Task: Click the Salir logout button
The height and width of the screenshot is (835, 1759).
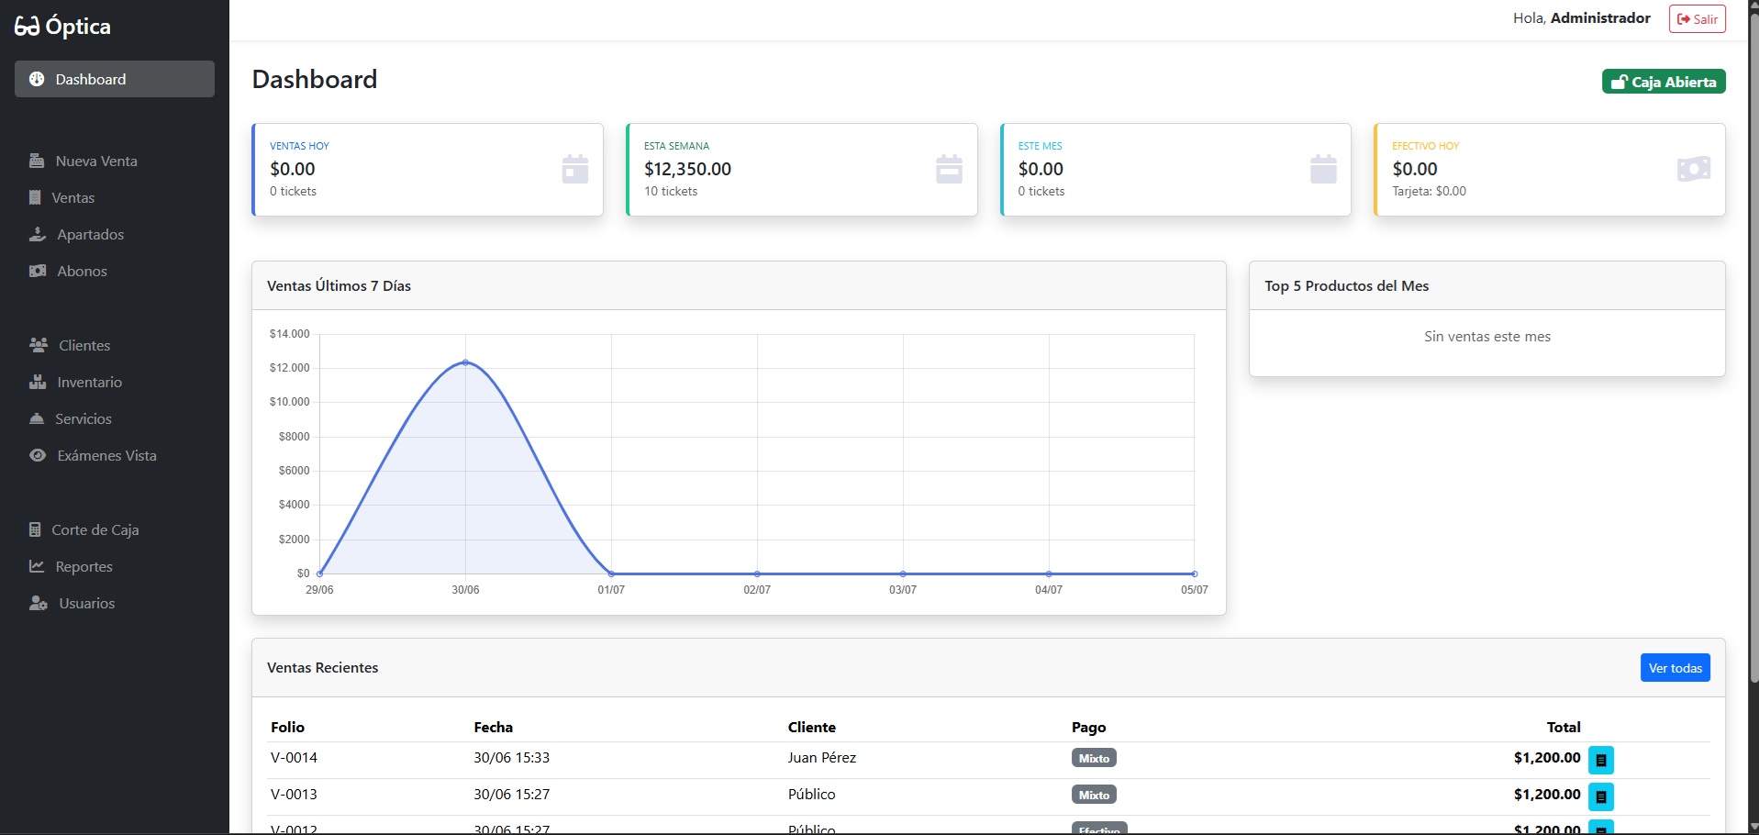Action: [1697, 19]
